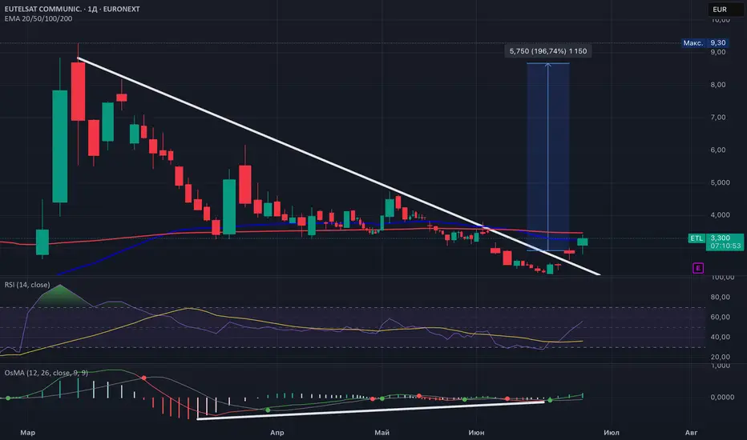Click the 9,00 price axis label
747x440 pixels.
coord(718,52)
